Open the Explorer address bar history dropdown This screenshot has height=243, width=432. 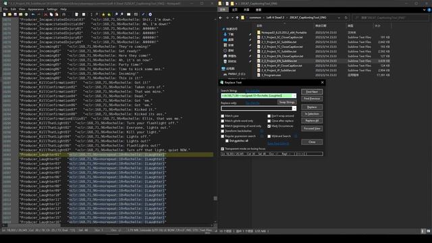[339, 18]
